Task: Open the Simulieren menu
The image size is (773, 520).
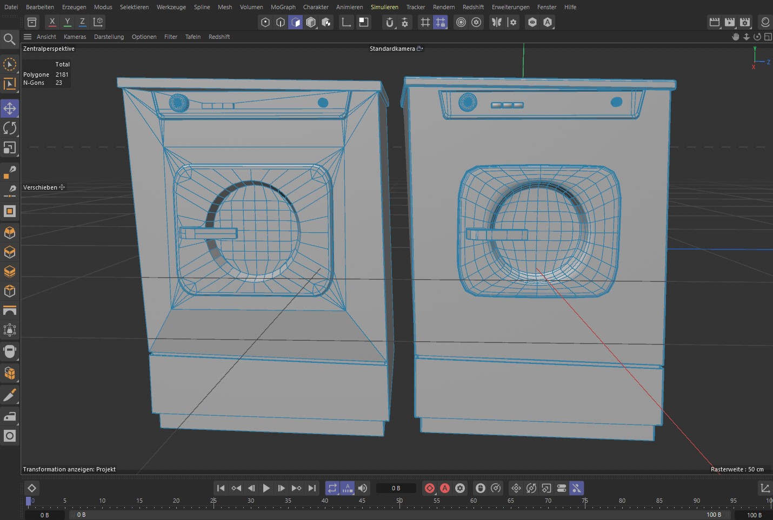Action: [x=384, y=7]
